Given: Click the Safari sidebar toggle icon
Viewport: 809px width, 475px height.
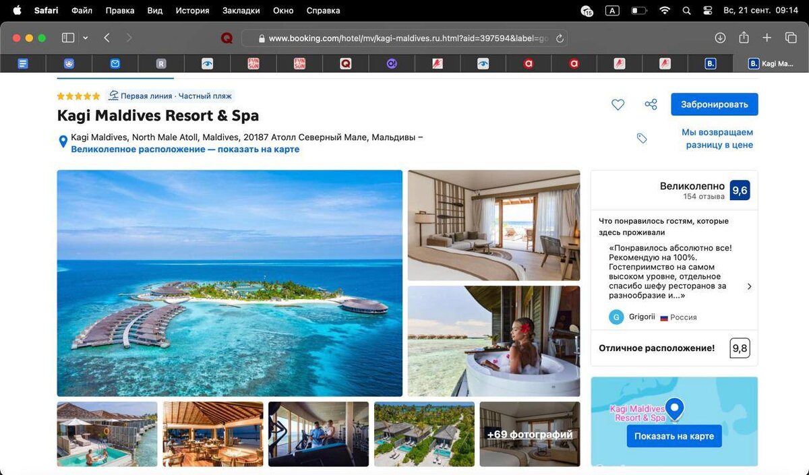Looking at the screenshot, I should pos(68,38).
